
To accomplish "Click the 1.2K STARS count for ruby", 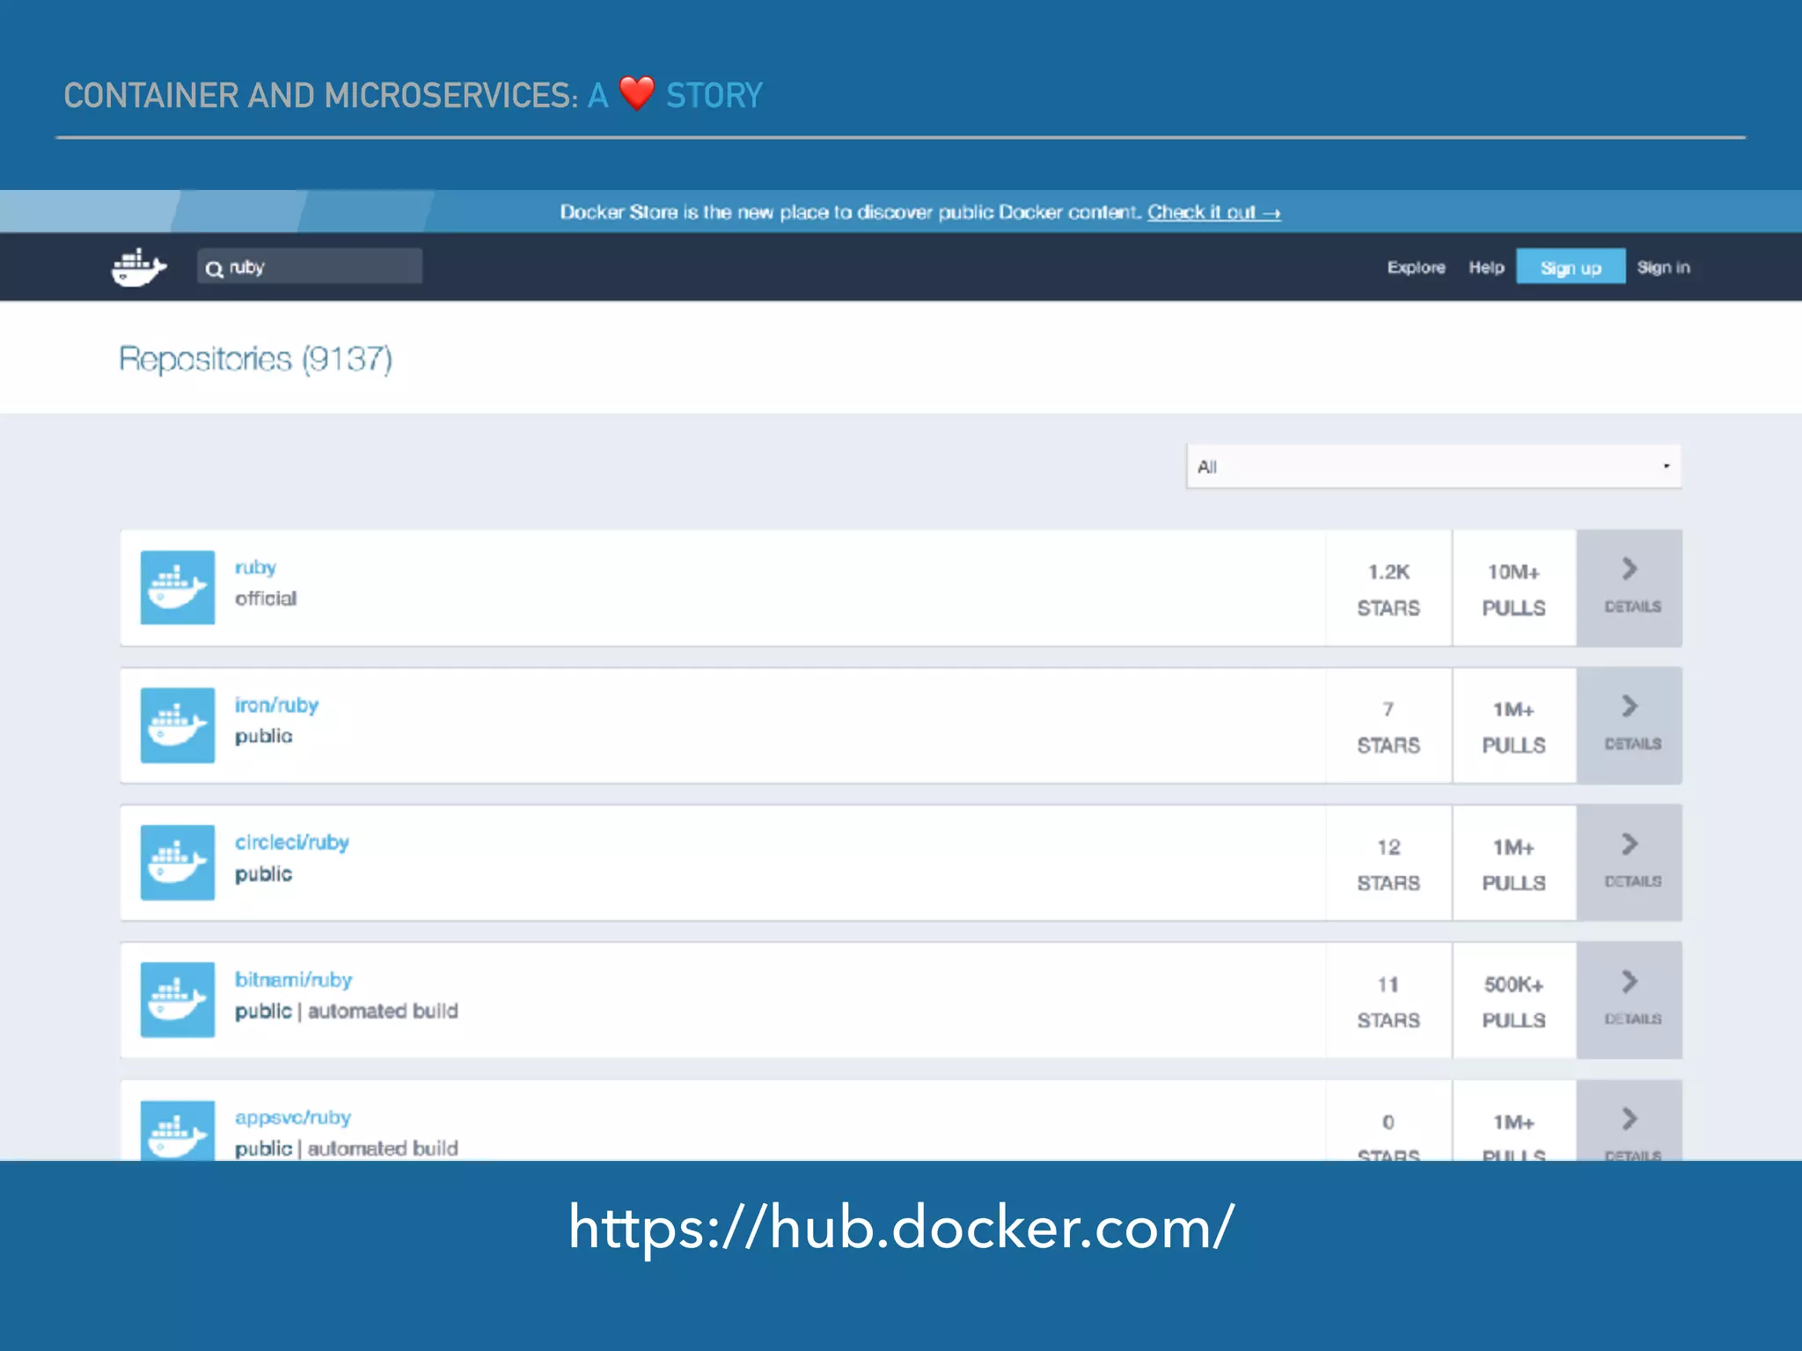I will tap(1388, 588).
